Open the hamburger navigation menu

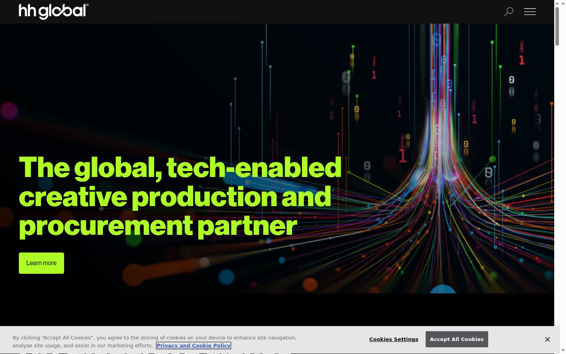[x=530, y=12]
